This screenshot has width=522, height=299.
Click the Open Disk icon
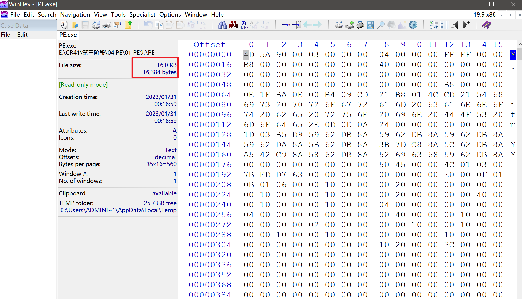339,25
